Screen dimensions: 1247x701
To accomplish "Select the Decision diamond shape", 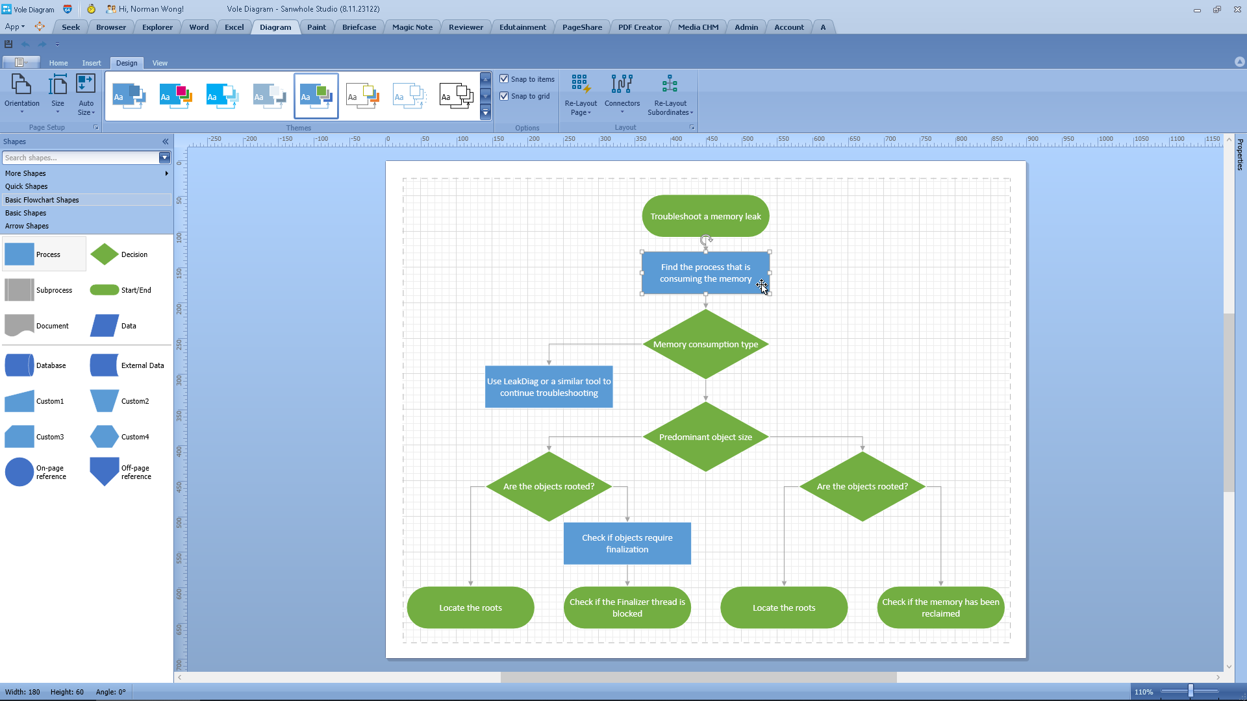I will 105,254.
